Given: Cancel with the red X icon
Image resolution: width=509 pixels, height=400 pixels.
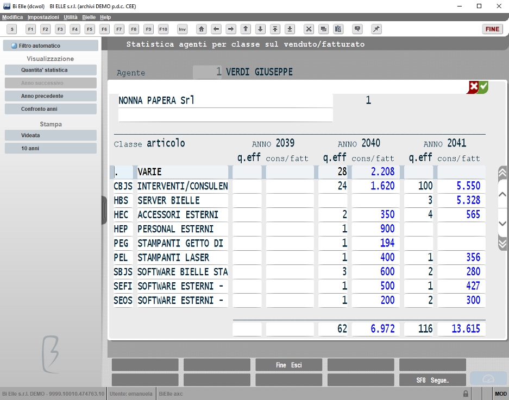Looking at the screenshot, I should (473, 87).
